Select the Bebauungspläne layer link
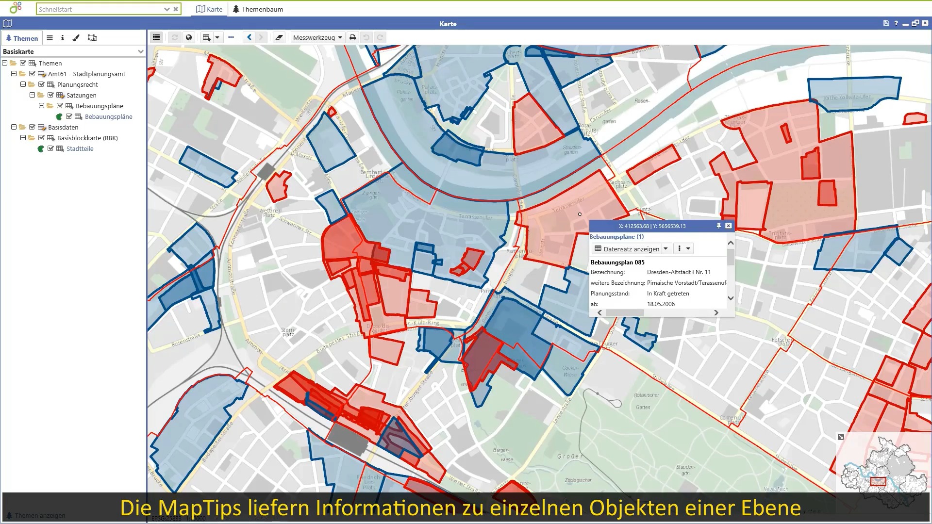This screenshot has height=524, width=932. pos(108,116)
